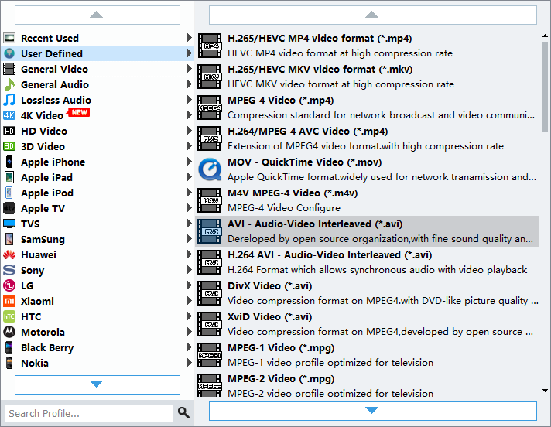Expand the TVS submenu arrow
Viewport: 551px width, 427px height.
coord(189,223)
